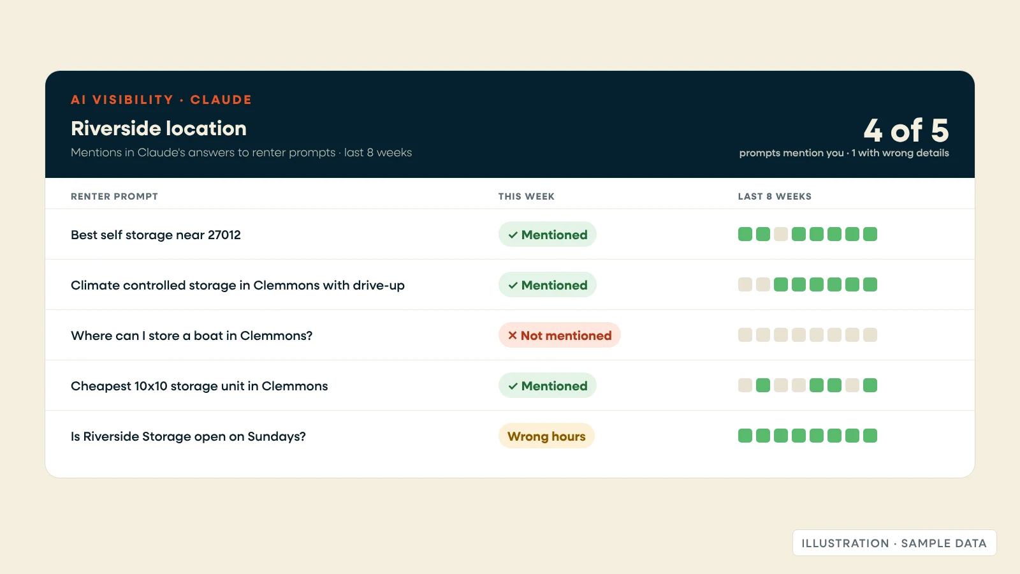This screenshot has width=1020, height=574.
Task: Click the THIS WEEK column header
Action: point(526,196)
